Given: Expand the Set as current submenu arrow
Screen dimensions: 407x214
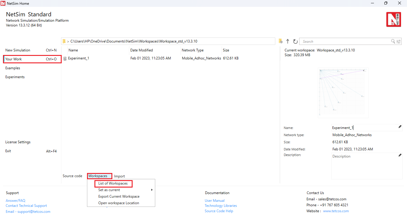Looking at the screenshot, I should coord(152,190).
